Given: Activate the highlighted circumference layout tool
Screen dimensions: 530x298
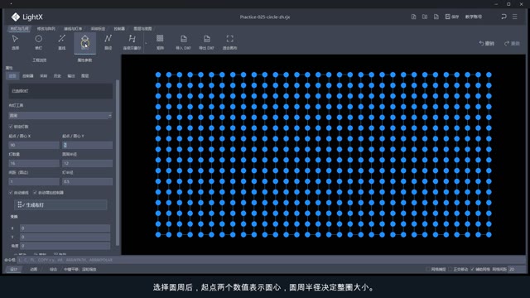Looking at the screenshot, I should point(84,42).
